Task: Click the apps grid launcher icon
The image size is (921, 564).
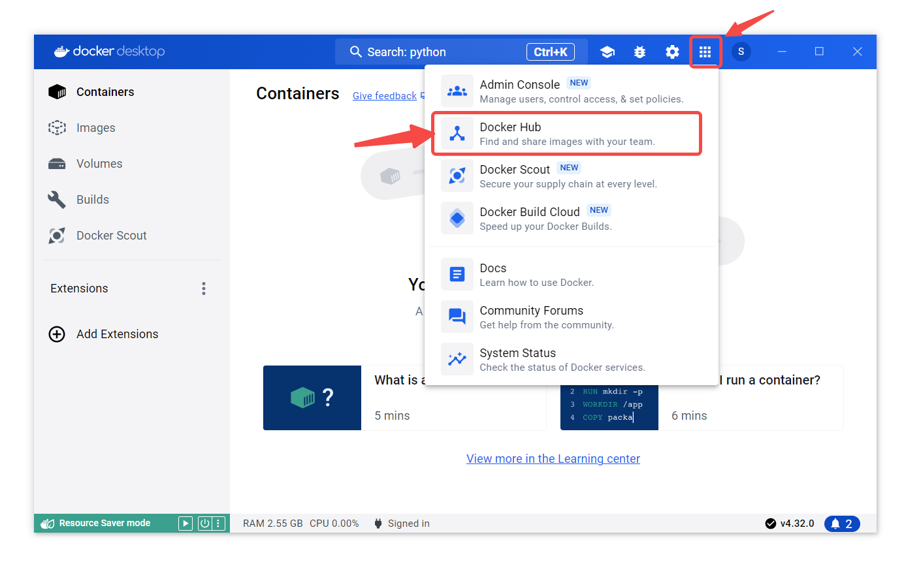Action: click(x=705, y=52)
